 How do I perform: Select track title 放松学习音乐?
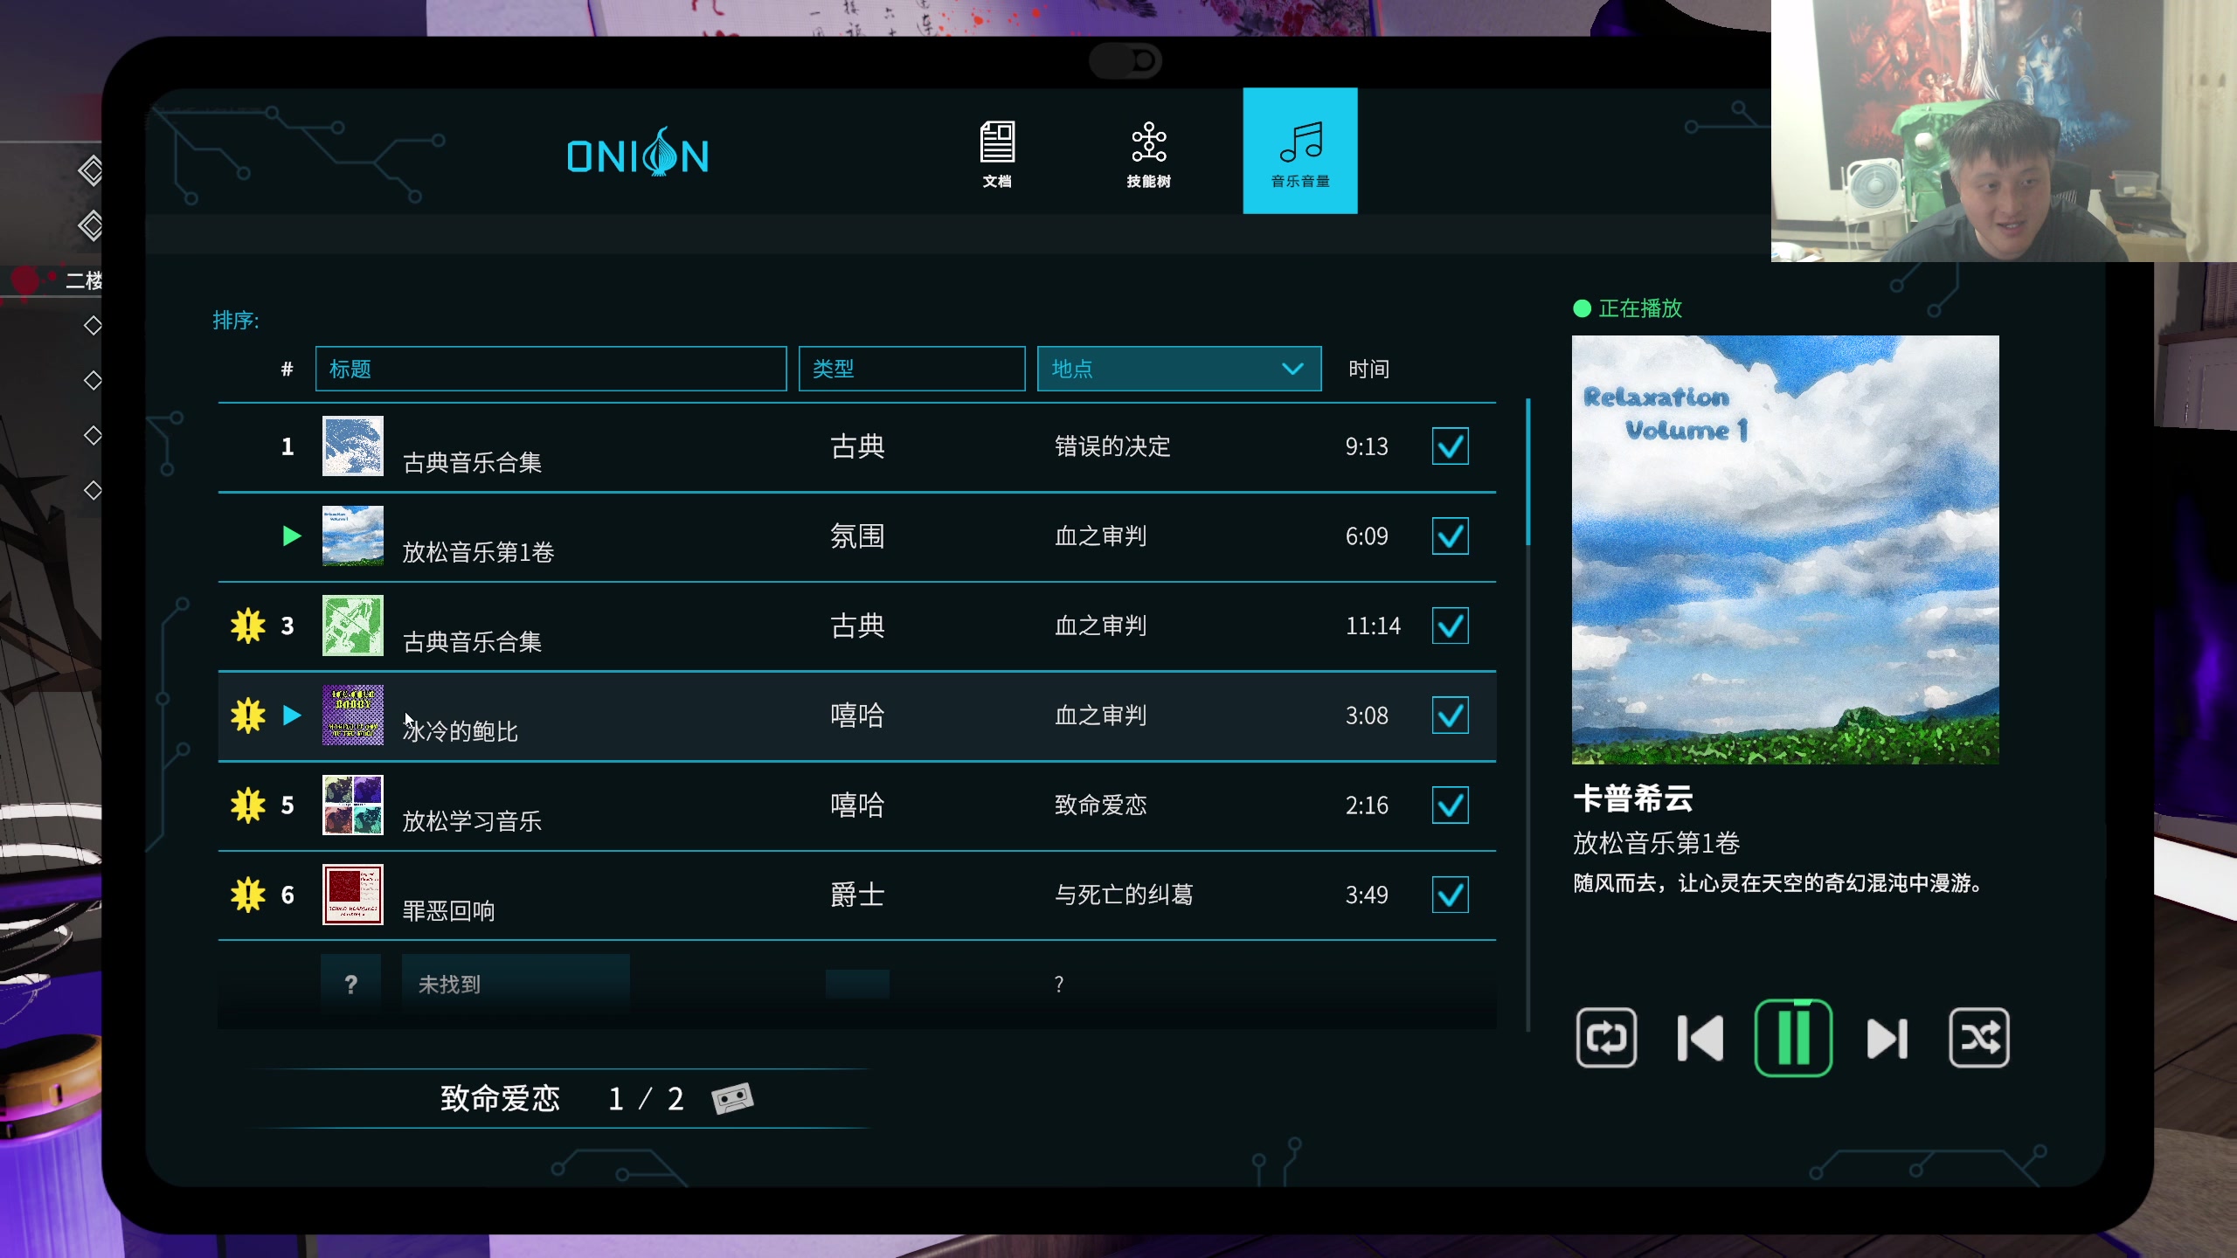coord(472,820)
